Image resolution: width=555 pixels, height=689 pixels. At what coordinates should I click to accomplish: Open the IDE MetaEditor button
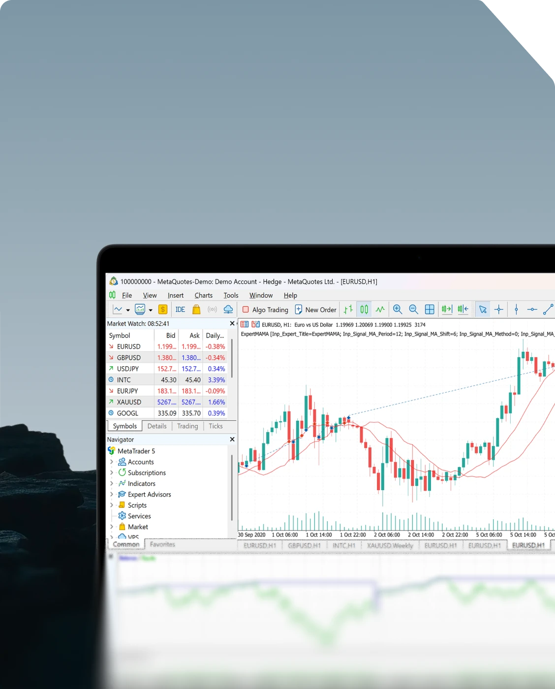(x=180, y=310)
